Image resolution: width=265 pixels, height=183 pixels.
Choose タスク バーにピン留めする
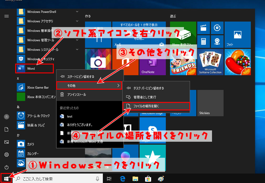coord(156,88)
